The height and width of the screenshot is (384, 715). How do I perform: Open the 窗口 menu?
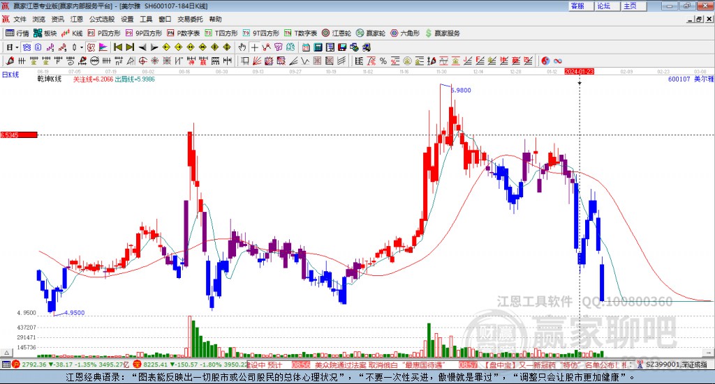point(165,19)
